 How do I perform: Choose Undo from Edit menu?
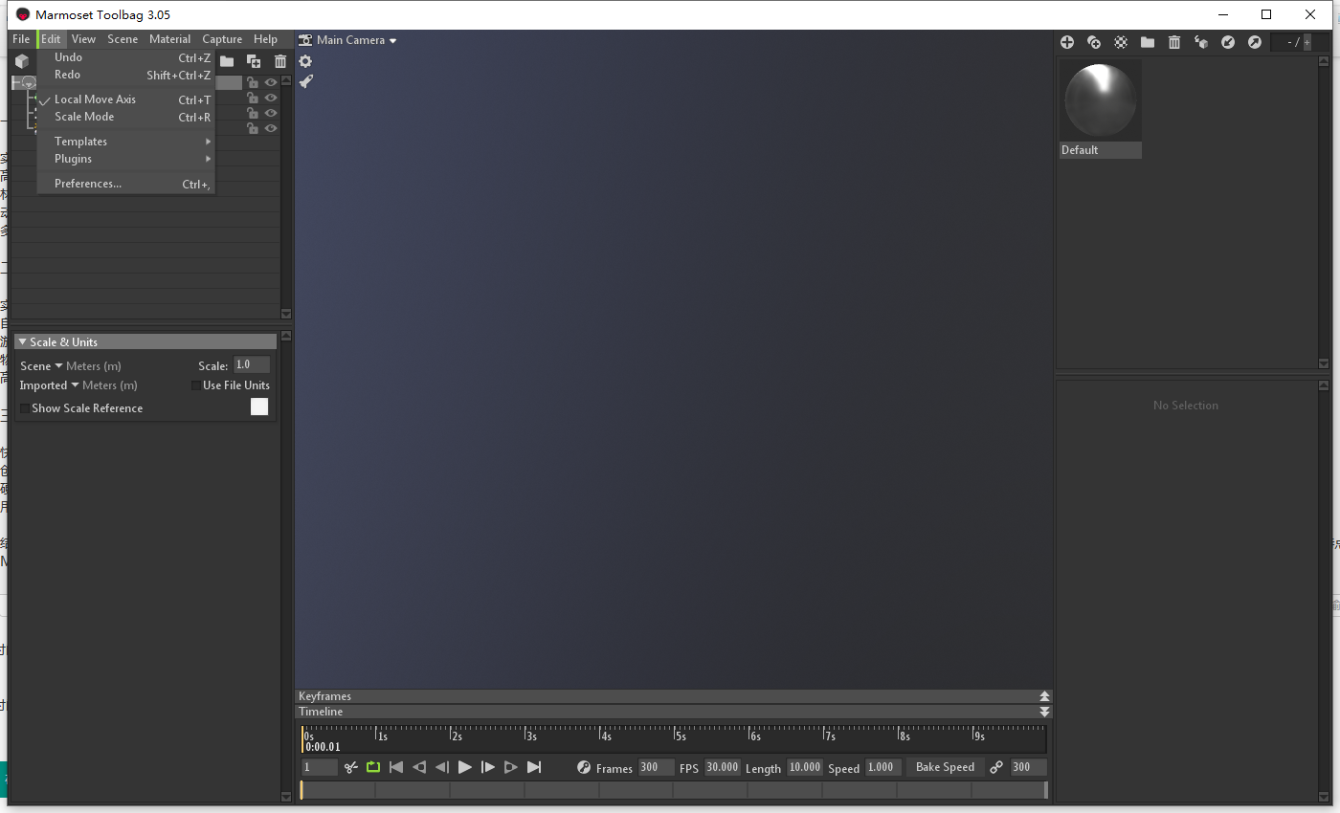point(125,57)
